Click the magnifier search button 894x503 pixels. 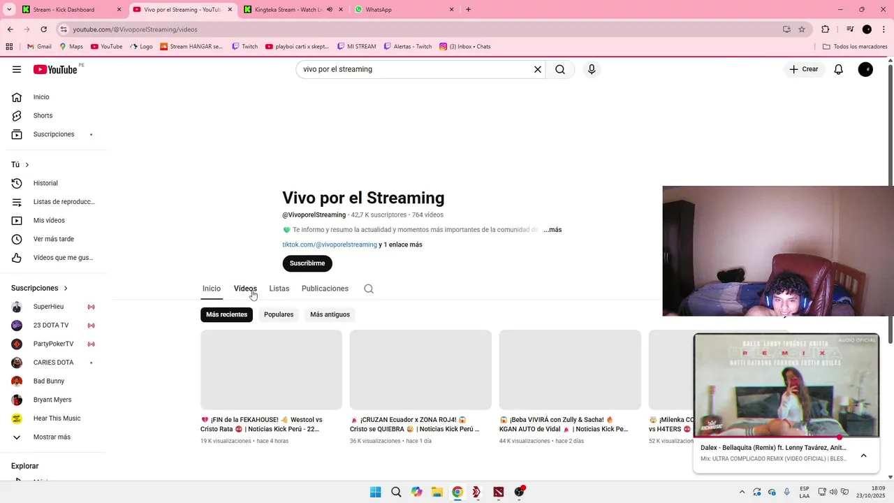pyautogui.click(x=560, y=69)
